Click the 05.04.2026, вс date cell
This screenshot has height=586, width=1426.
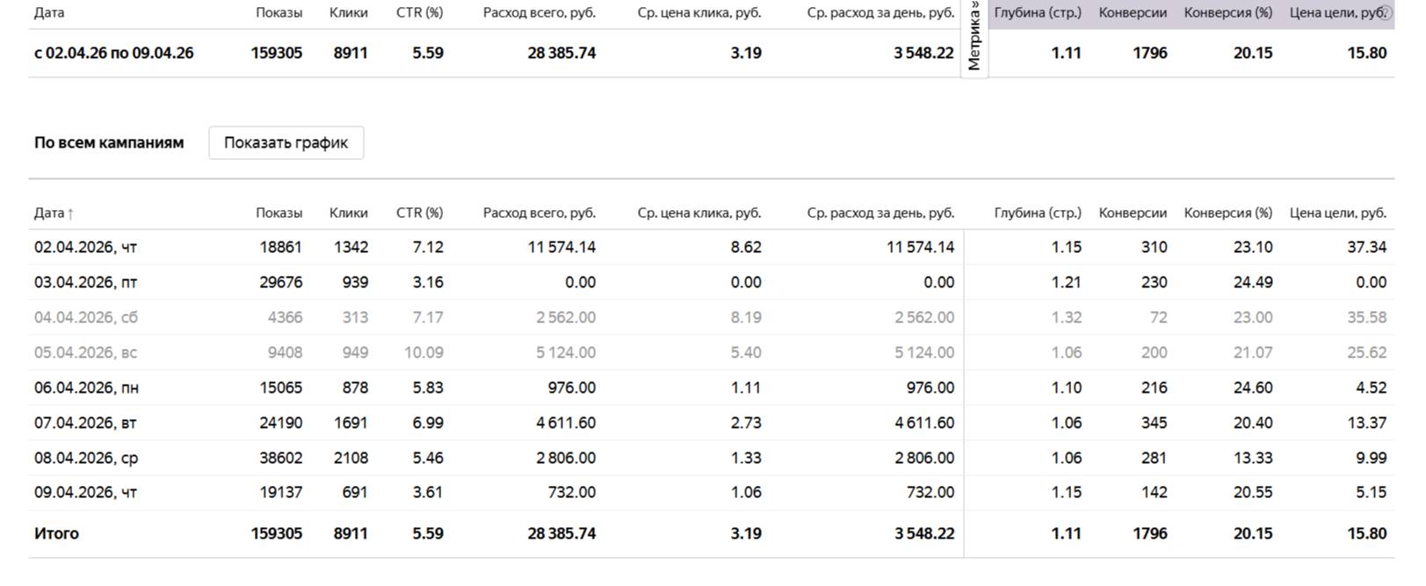[x=85, y=353]
